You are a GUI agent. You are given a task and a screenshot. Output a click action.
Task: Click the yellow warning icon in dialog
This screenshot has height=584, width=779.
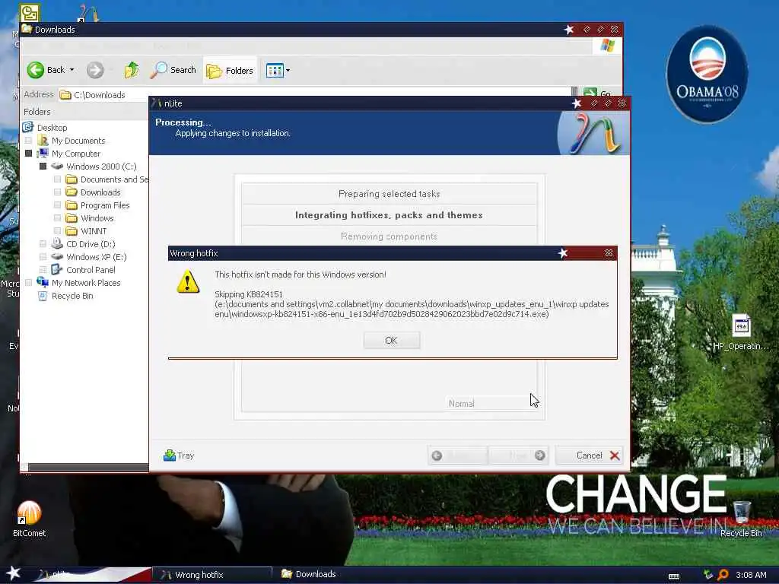pos(188,281)
